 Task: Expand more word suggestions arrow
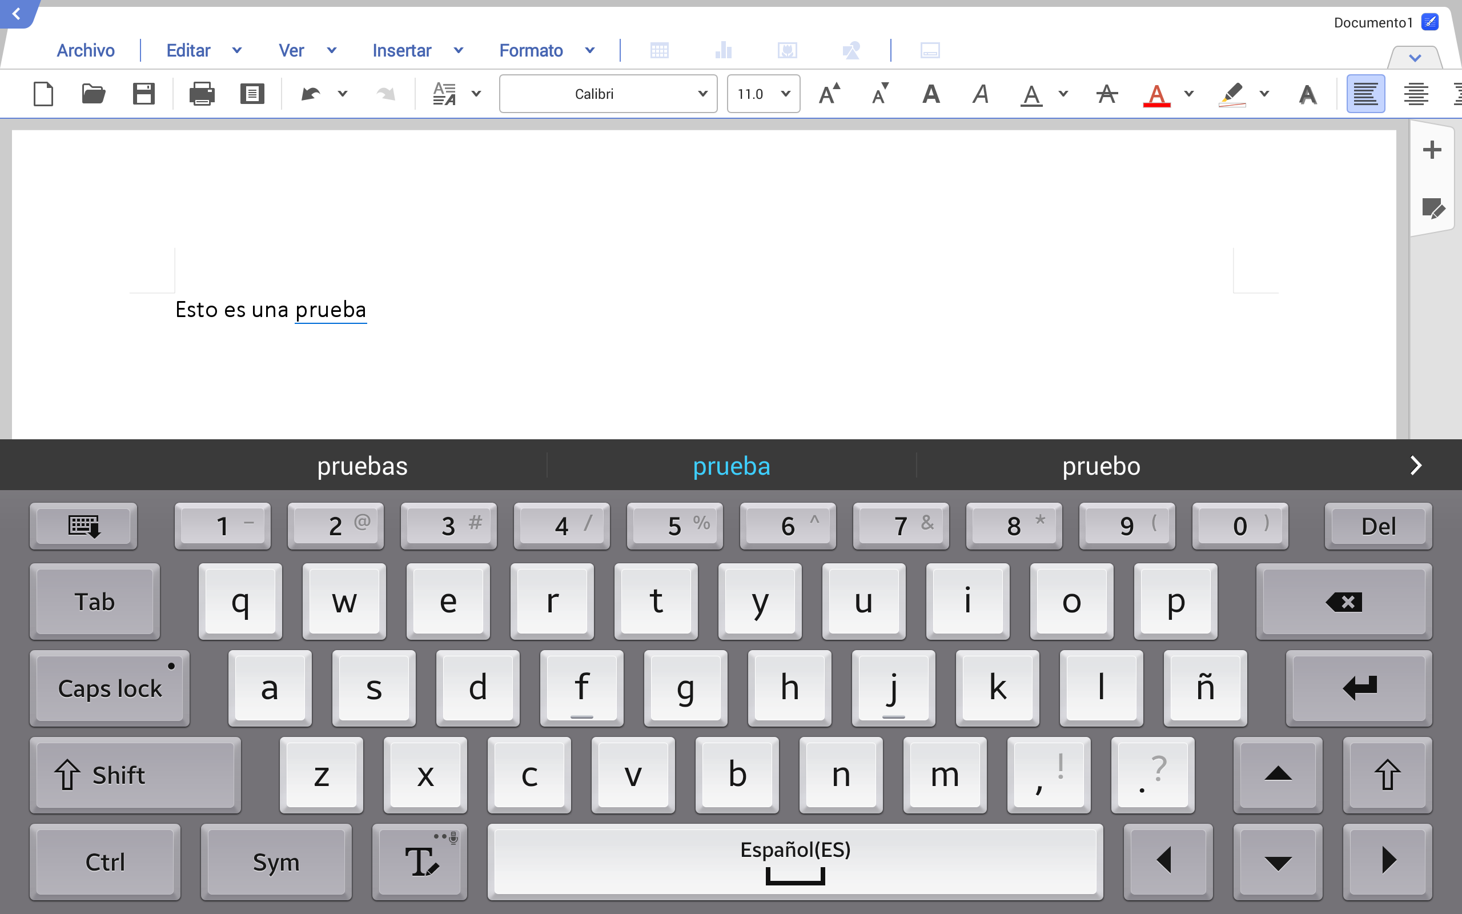coord(1416,466)
